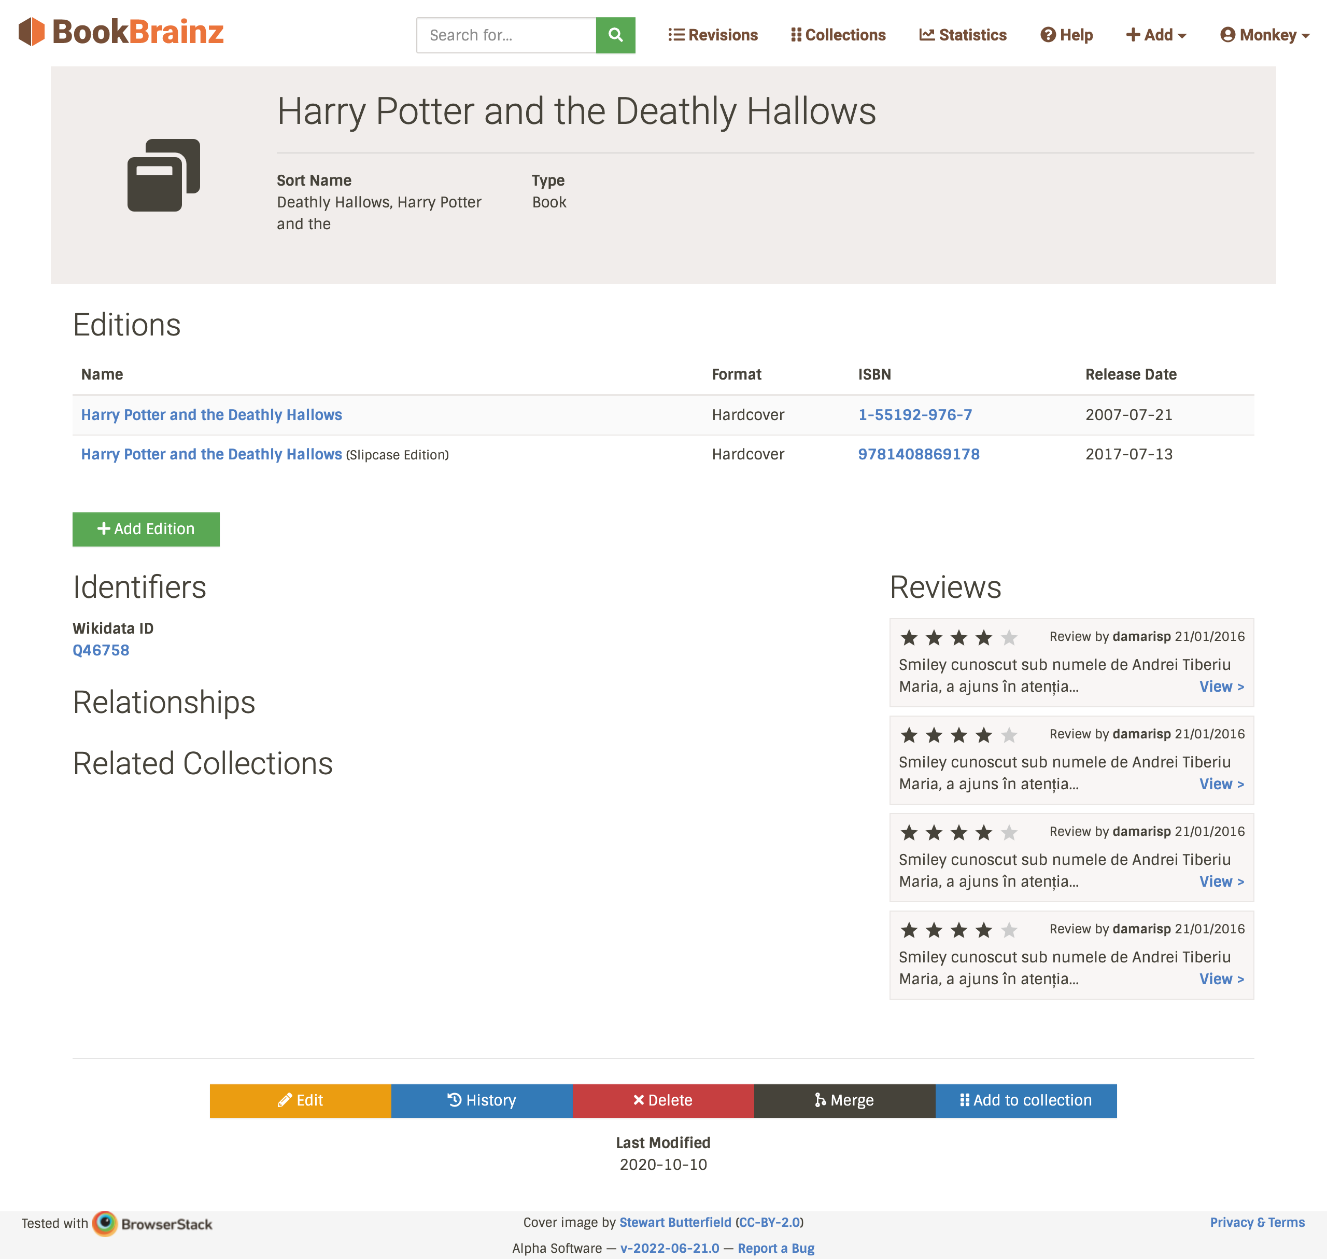Click release date 2017-07-13
The image size is (1327, 1259).
pos(1129,454)
